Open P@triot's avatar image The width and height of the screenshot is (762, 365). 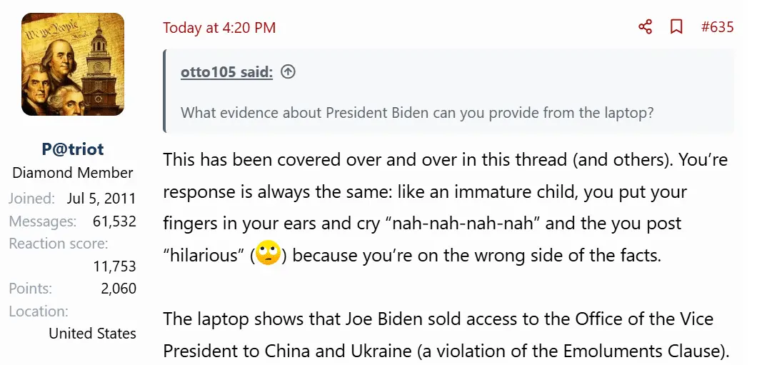click(73, 65)
